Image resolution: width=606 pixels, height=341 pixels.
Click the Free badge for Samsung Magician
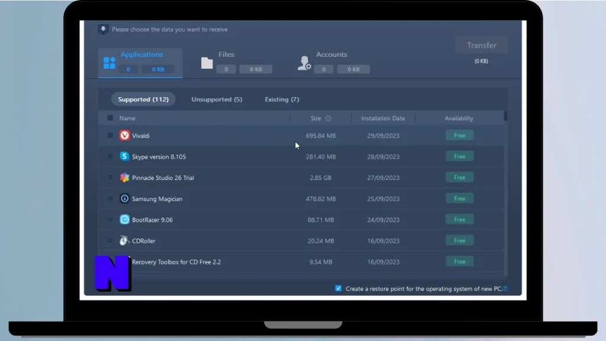(459, 198)
